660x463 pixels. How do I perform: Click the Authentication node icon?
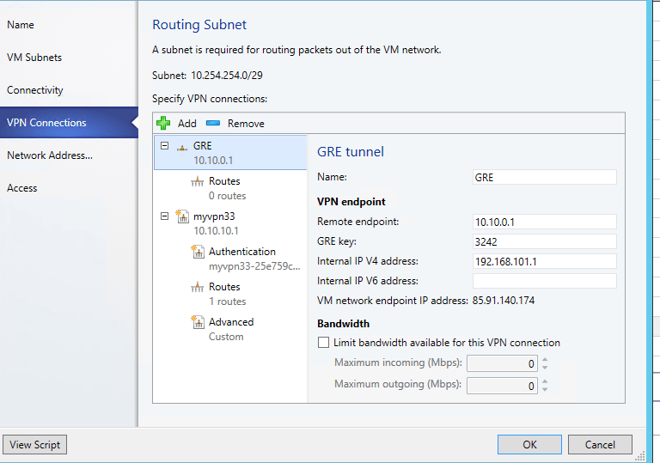(198, 253)
